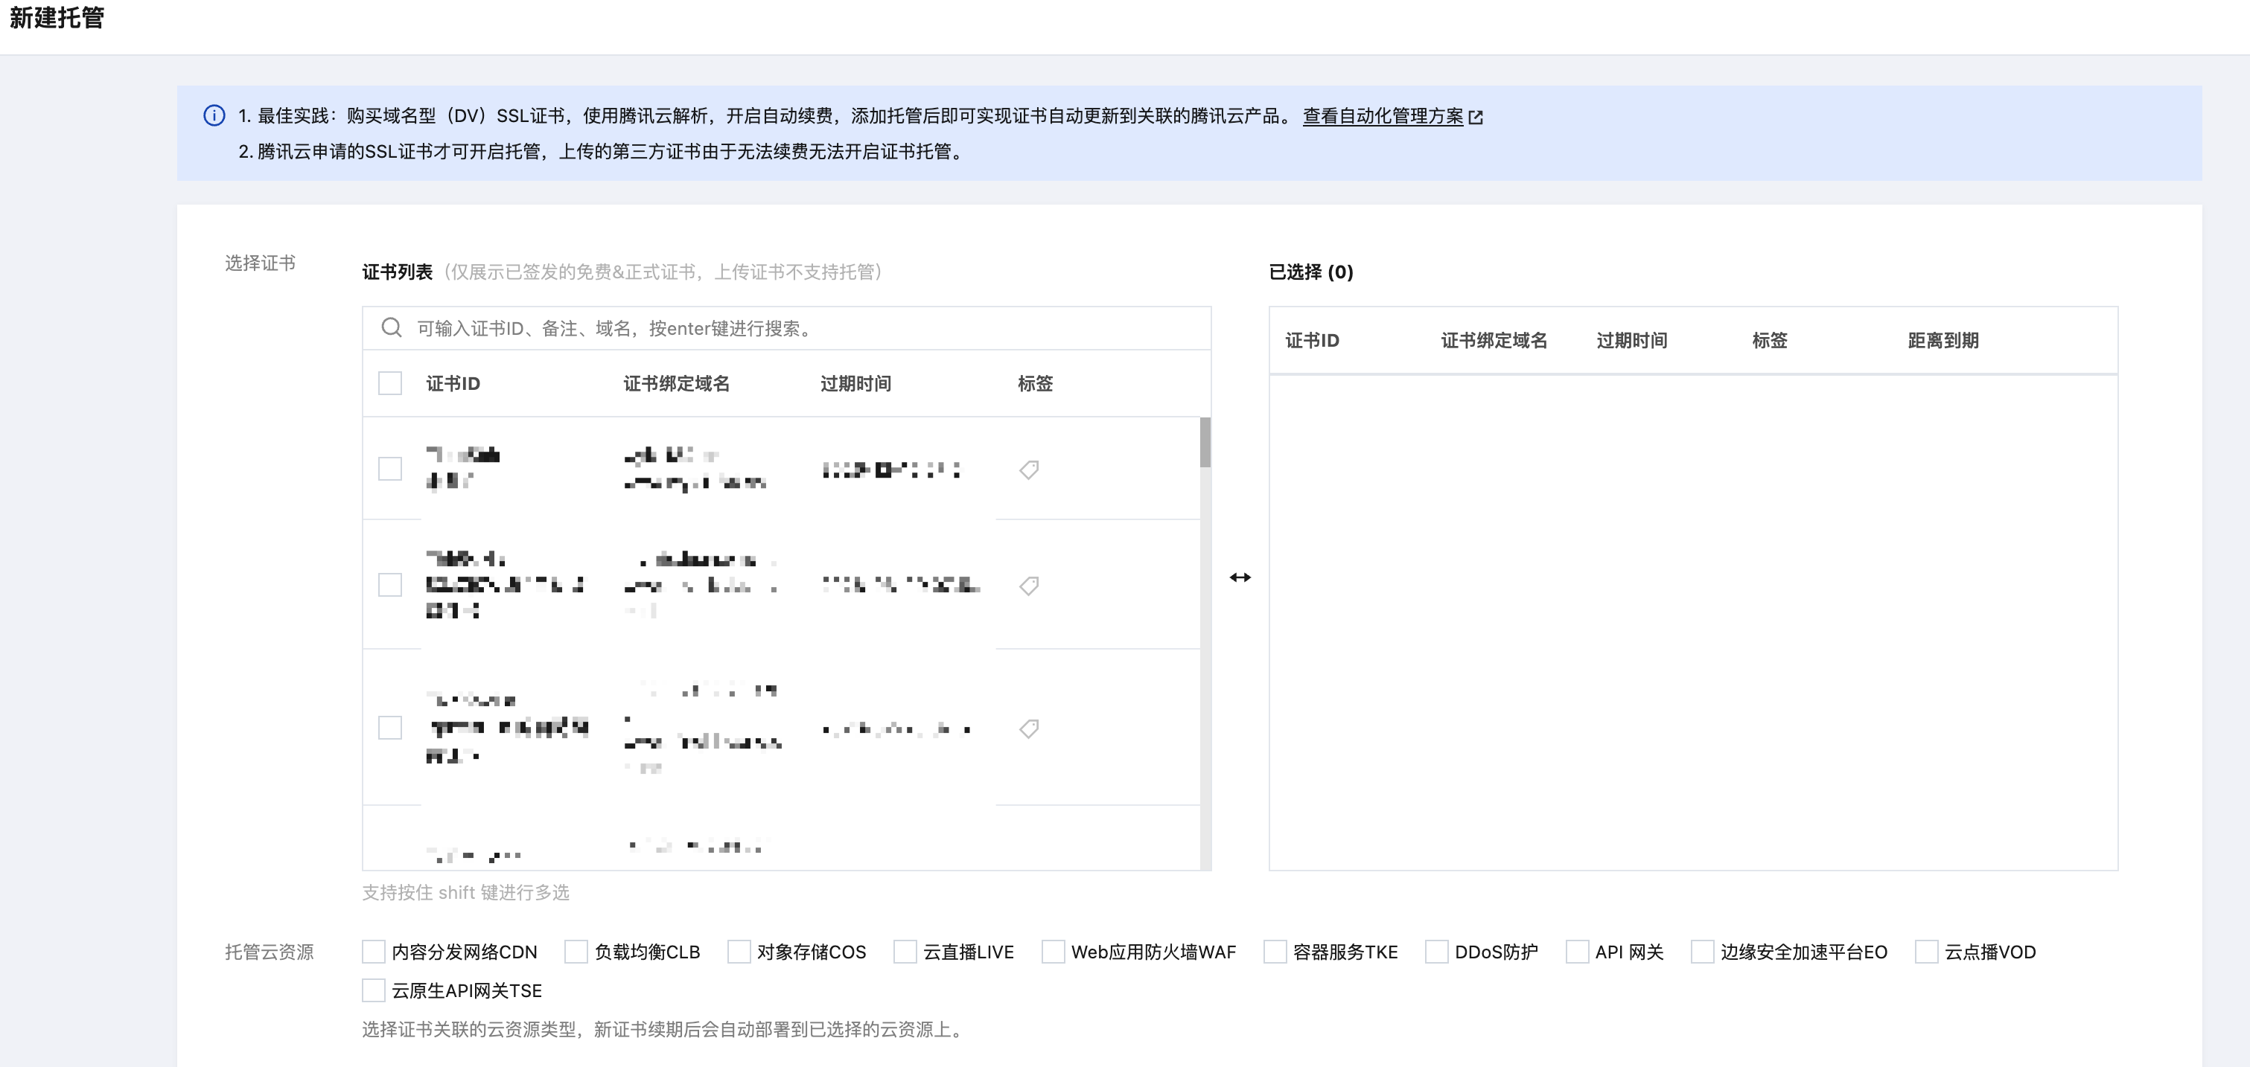
Task: Select the 云原生API网关TSE checkbox
Action: tap(374, 990)
